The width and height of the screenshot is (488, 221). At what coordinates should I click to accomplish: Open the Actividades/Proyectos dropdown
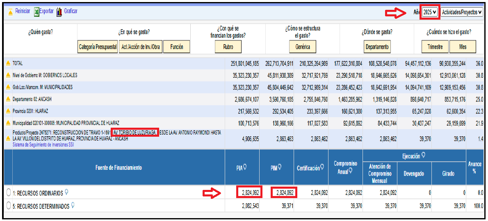click(462, 12)
